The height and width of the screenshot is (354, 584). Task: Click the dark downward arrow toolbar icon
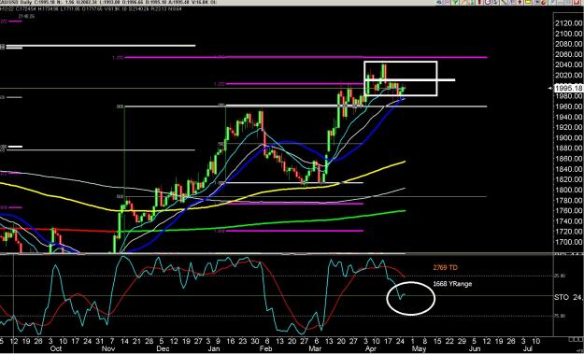point(520,2)
